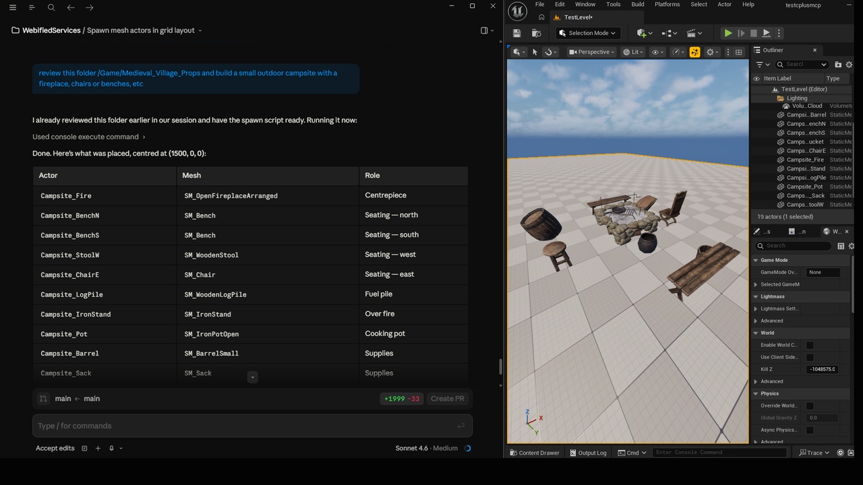Image resolution: width=863 pixels, height=485 pixels.
Task: Open the Cinematics dropdown in toolbar
Action: 694,33
